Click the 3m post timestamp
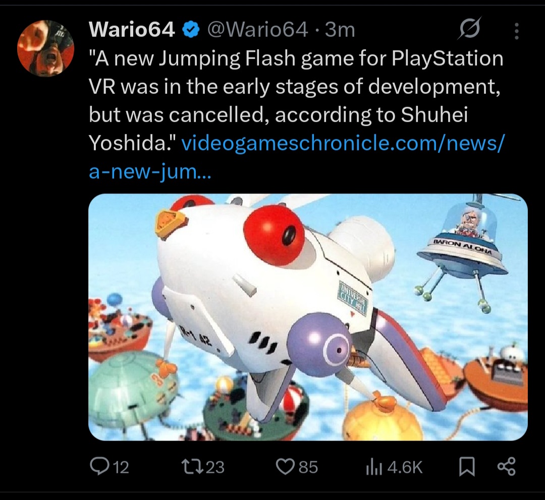Viewport: 545px width, 500px height. pyautogui.click(x=340, y=30)
